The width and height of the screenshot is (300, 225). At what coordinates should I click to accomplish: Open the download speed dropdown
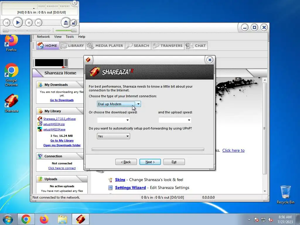(113, 120)
